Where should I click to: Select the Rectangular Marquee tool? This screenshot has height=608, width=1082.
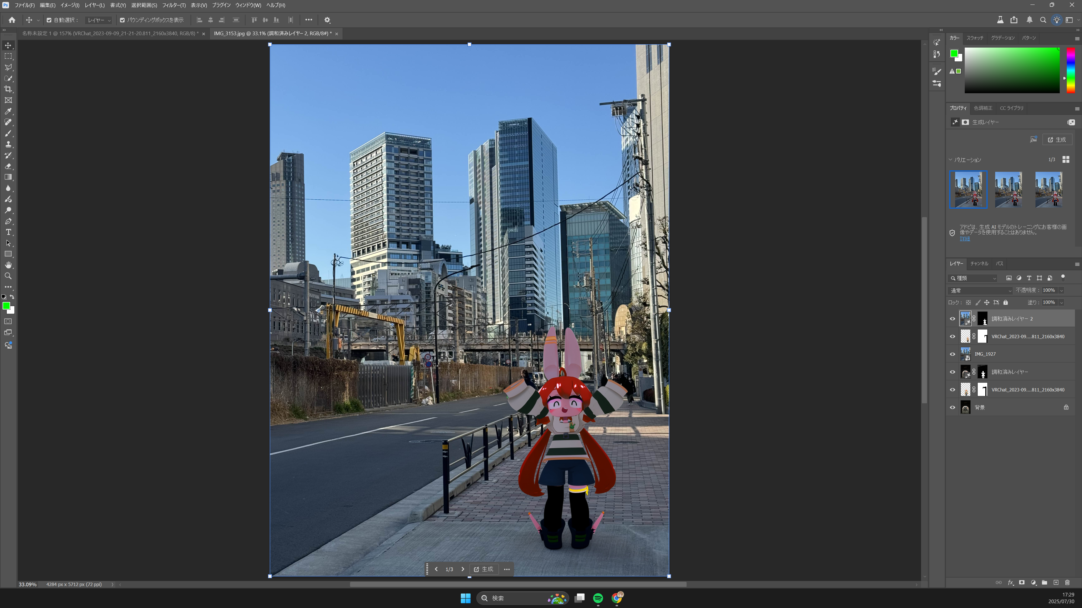(8, 56)
